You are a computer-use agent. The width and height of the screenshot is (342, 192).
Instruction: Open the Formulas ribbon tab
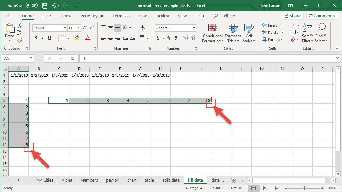pos(121,16)
